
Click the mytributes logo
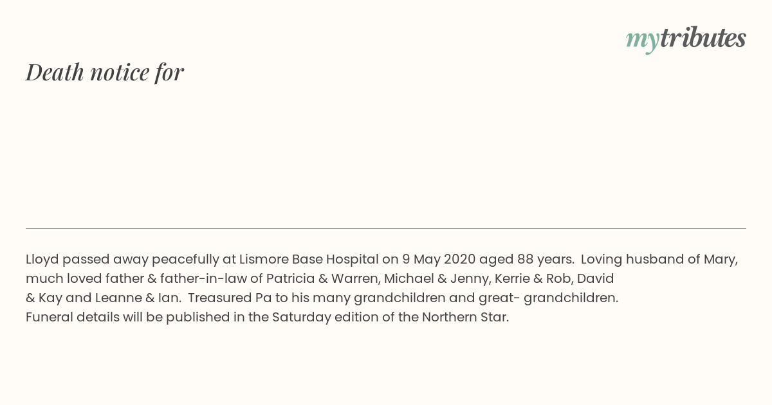click(686, 39)
